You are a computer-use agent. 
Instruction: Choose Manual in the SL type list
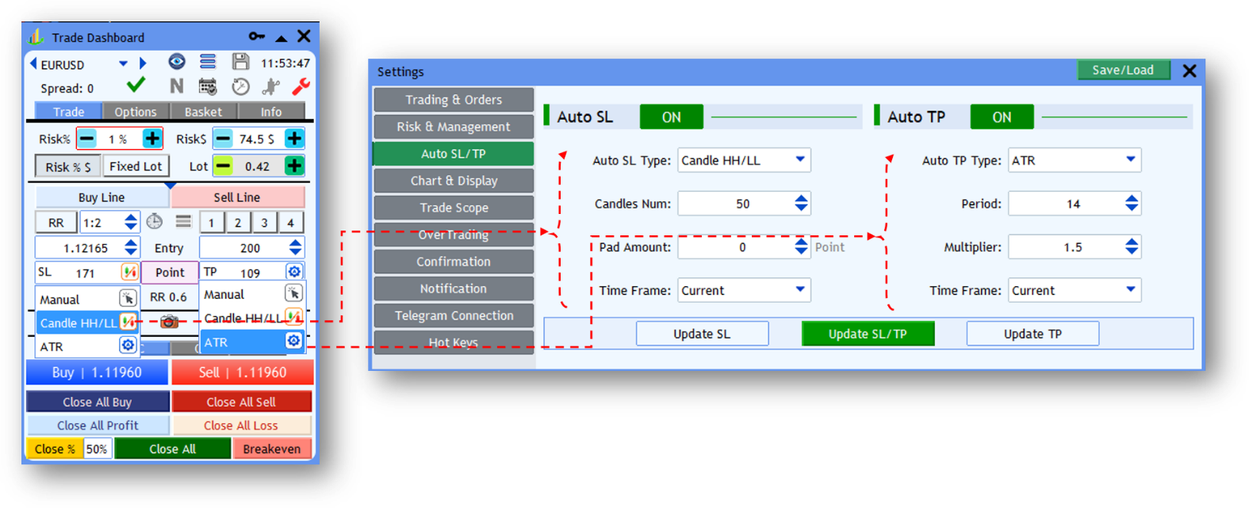pyautogui.click(x=87, y=300)
